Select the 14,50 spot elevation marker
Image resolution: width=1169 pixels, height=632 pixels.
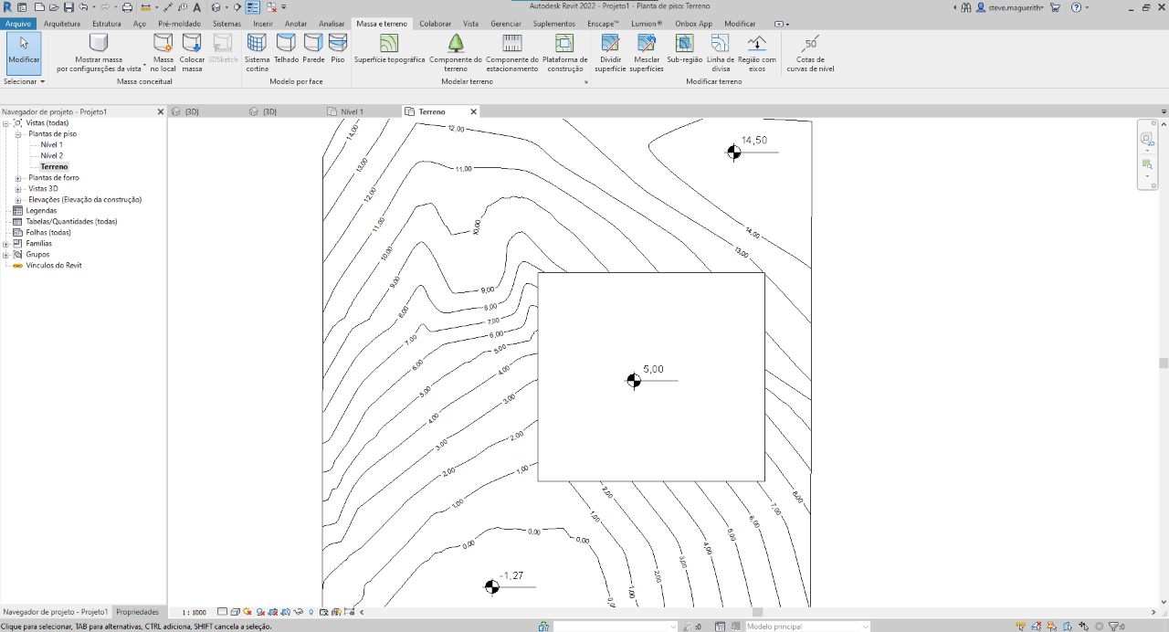734,152
